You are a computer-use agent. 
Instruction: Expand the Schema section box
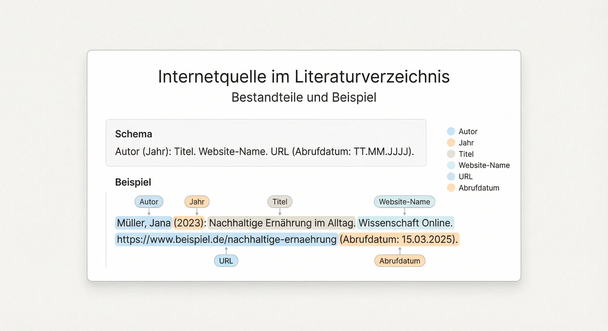pos(266,143)
